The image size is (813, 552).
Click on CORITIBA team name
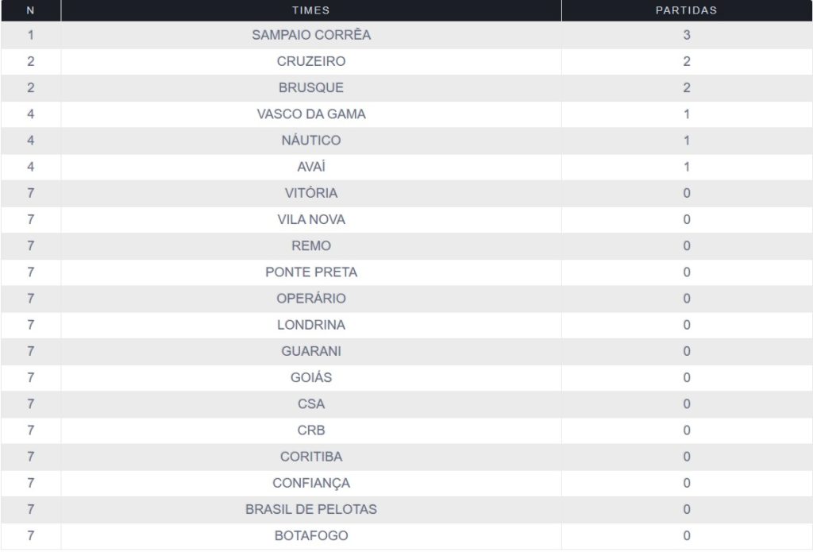(x=311, y=457)
